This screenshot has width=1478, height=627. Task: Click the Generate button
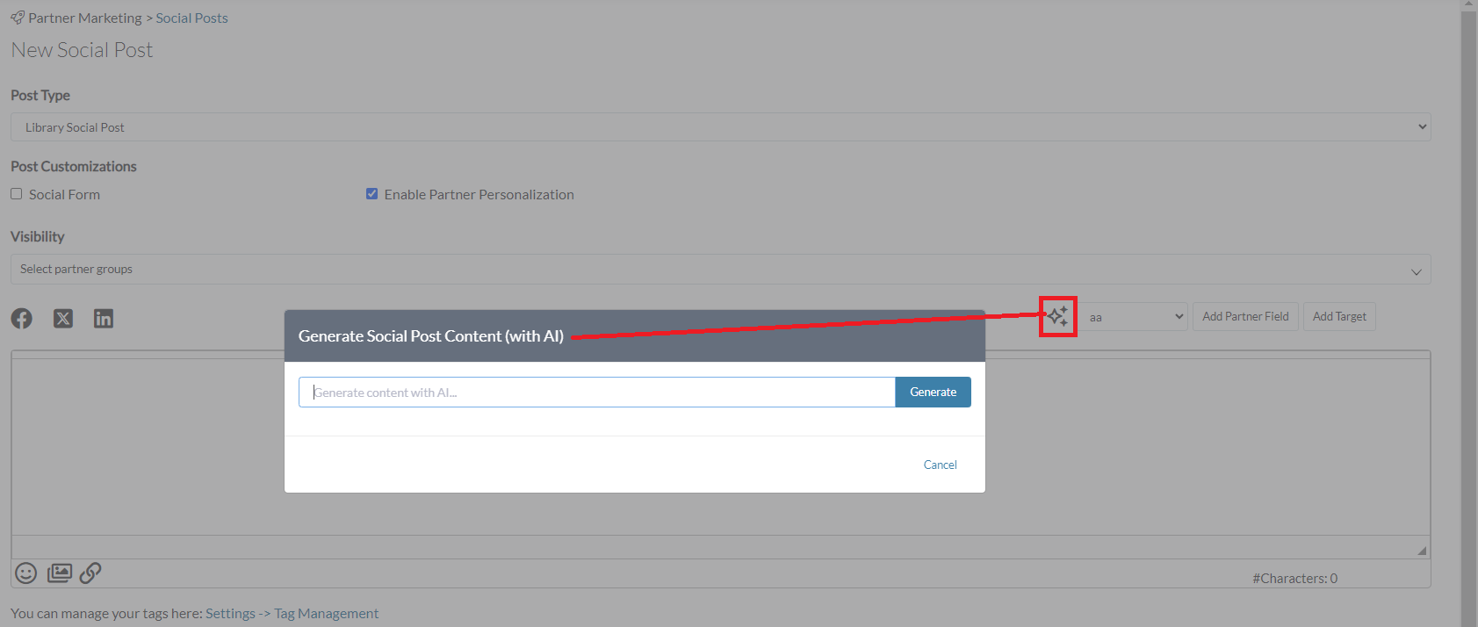pyautogui.click(x=934, y=393)
